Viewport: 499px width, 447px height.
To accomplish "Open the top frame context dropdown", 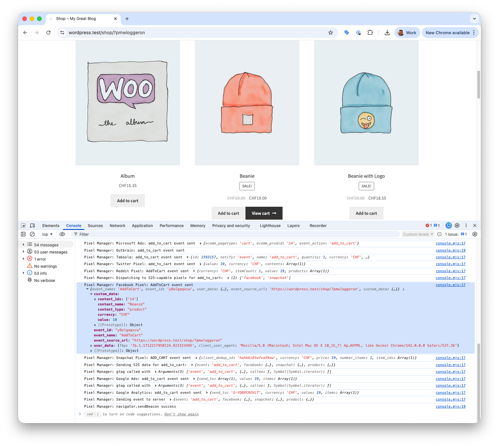I will point(47,234).
